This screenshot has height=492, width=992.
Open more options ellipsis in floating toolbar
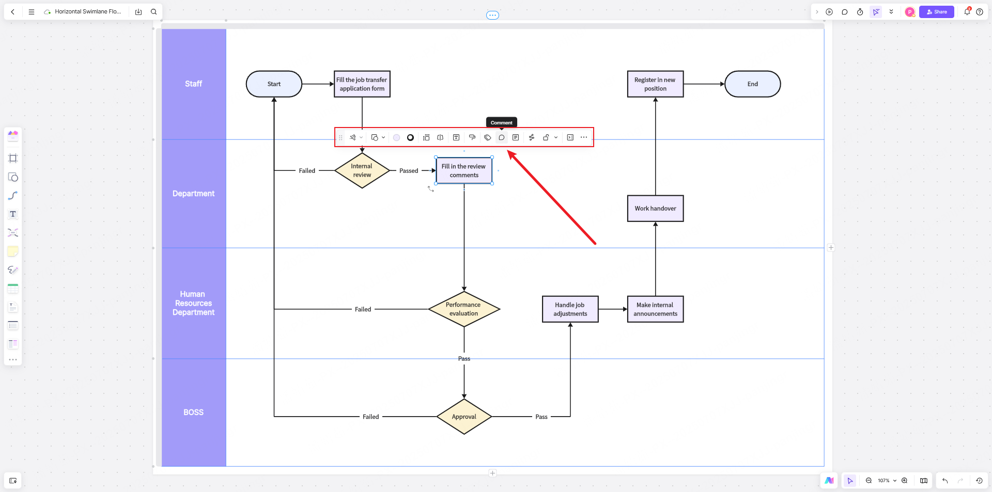pos(584,137)
